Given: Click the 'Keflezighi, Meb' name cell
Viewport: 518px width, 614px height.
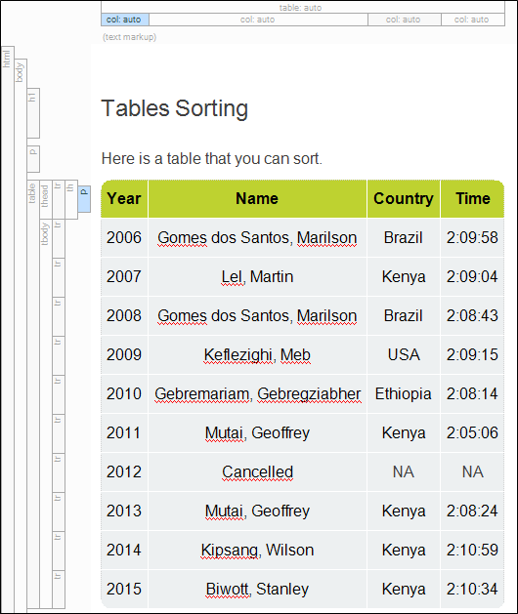Looking at the screenshot, I should (257, 354).
